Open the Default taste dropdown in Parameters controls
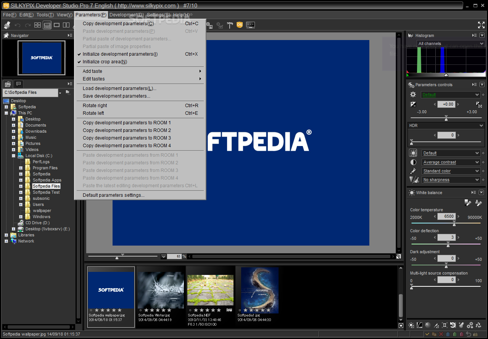The width and height of the screenshot is (488, 339). (451, 95)
